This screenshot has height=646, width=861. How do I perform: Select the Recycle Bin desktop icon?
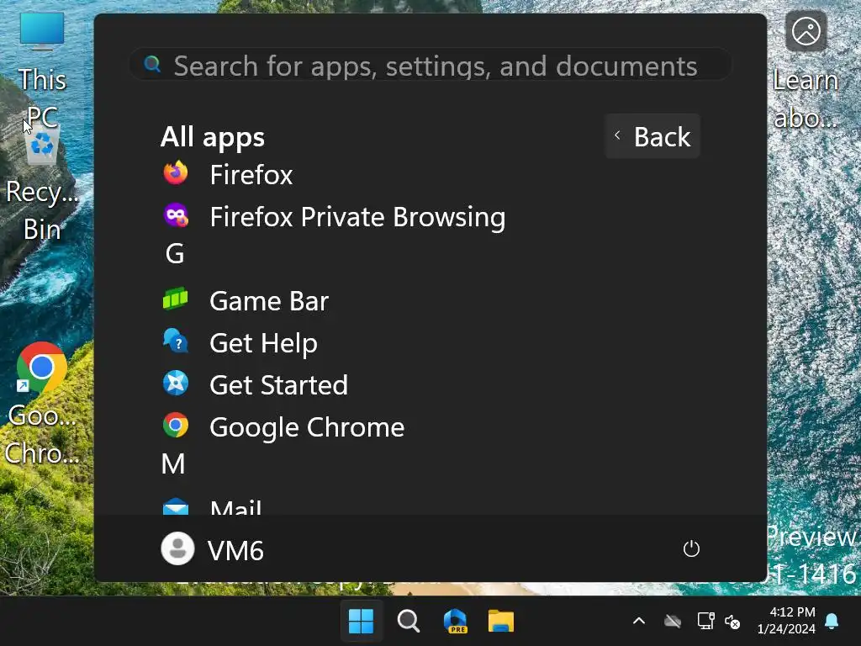click(x=42, y=184)
